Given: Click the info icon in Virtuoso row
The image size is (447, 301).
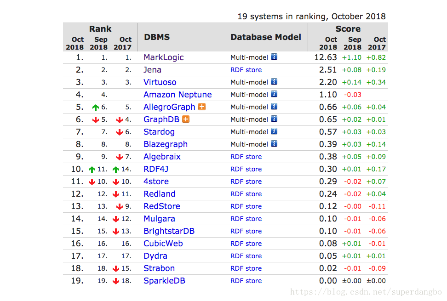Looking at the screenshot, I should click(274, 82).
